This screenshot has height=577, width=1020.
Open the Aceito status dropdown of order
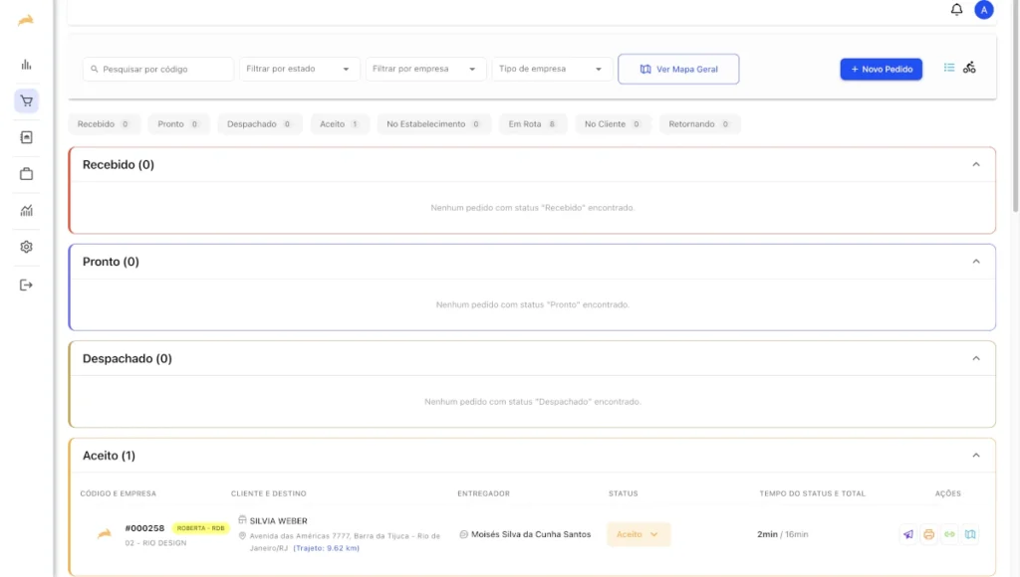[638, 534]
